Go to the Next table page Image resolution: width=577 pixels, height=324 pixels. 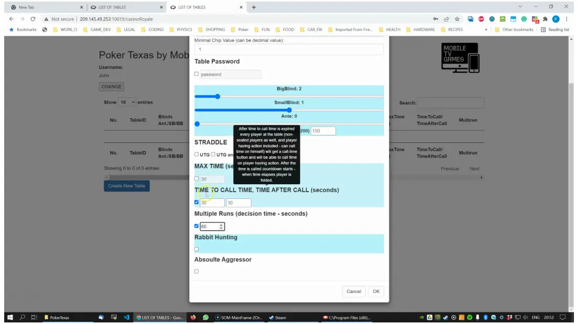coord(474,169)
